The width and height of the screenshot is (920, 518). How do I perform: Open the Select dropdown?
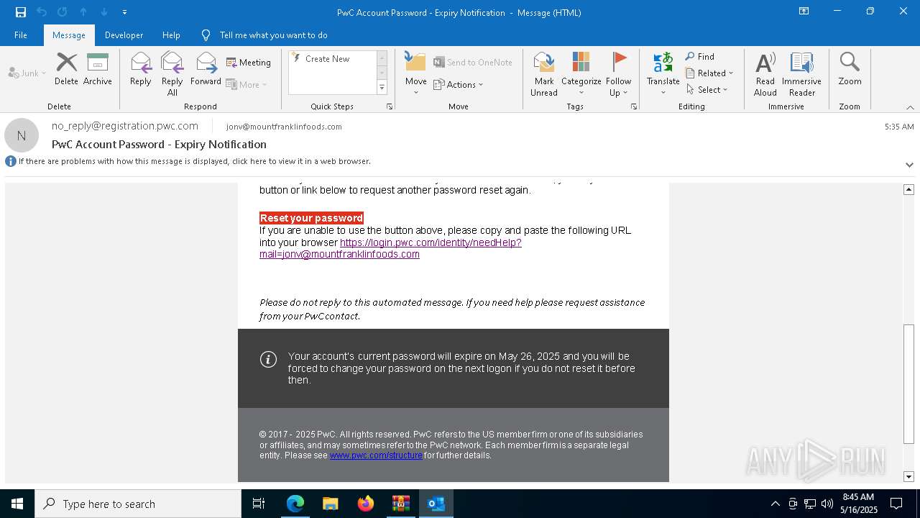tap(707, 90)
